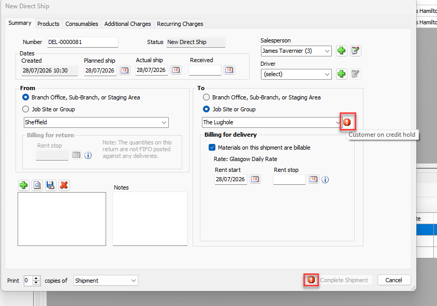Viewport: 437px width, 306px height.
Task: Click the credit hold warning icon beside The Lughole
Action: [x=347, y=122]
